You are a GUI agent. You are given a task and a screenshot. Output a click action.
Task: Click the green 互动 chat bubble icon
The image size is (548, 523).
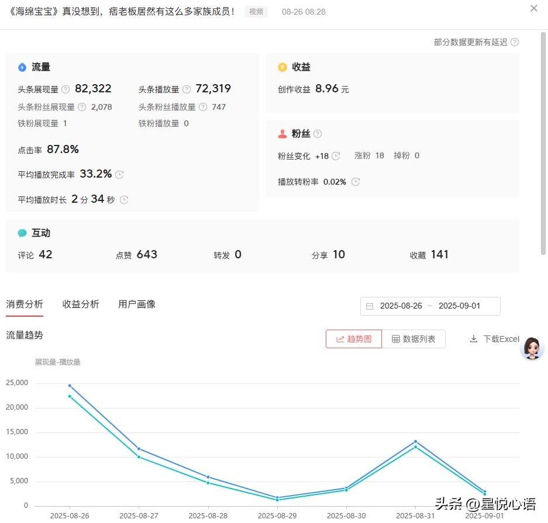pos(22,233)
